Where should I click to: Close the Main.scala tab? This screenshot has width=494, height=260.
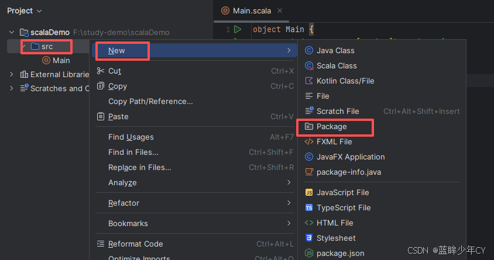[280, 11]
